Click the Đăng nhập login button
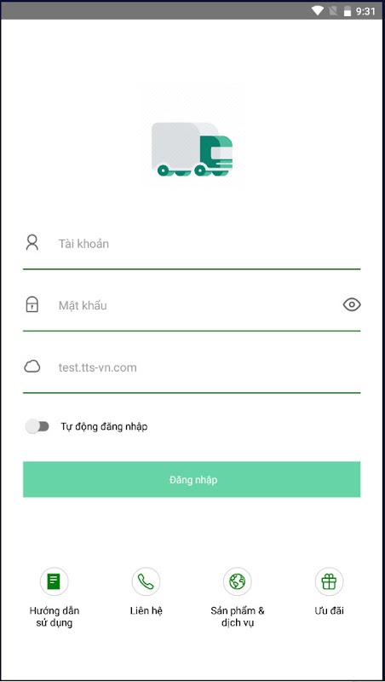The height and width of the screenshot is (682, 385). click(x=192, y=479)
